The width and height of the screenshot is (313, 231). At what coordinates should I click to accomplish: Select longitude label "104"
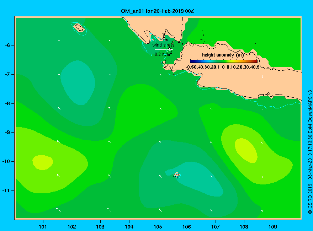[129, 227]
